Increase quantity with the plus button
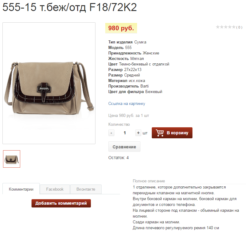Screen dimensions: 246x235 coord(138,133)
